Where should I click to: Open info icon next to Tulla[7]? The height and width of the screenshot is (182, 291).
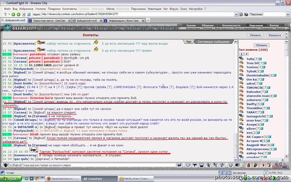pyautogui.click(x=260, y=59)
